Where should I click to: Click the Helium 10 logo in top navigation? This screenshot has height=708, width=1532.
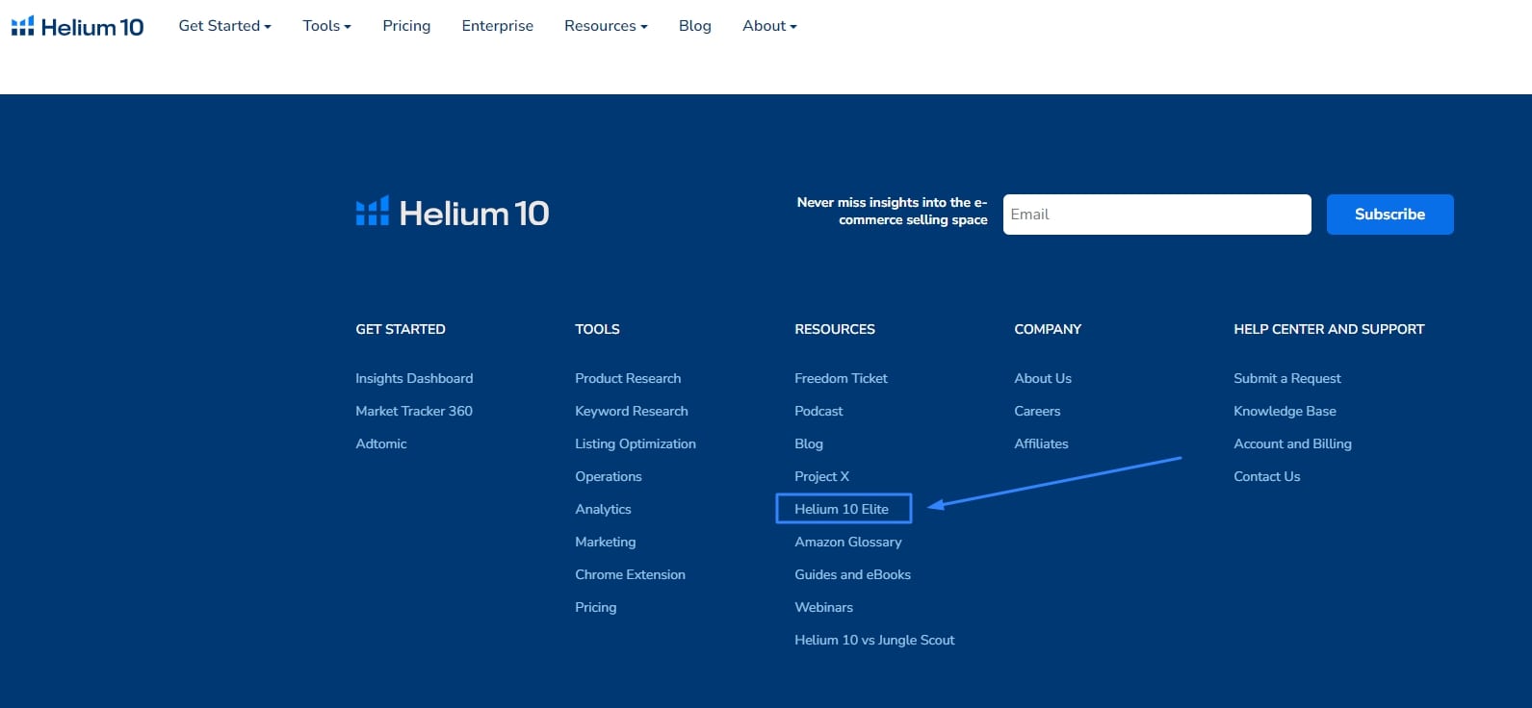click(77, 27)
